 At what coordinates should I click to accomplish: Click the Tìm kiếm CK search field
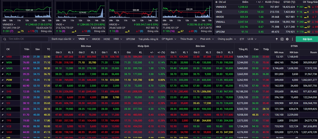(26, 39)
